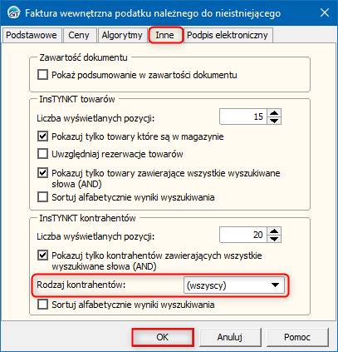Image resolution: width=338 pixels, height=352 pixels.
Task: Enable alphabetical sorting in InsTYNKT towarów
Action: (x=42, y=197)
